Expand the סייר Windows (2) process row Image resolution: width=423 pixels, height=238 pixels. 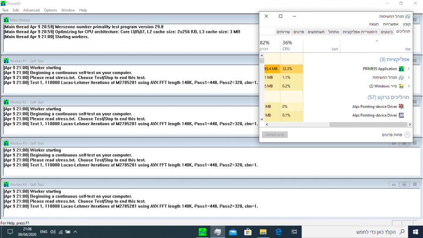[x=409, y=86]
